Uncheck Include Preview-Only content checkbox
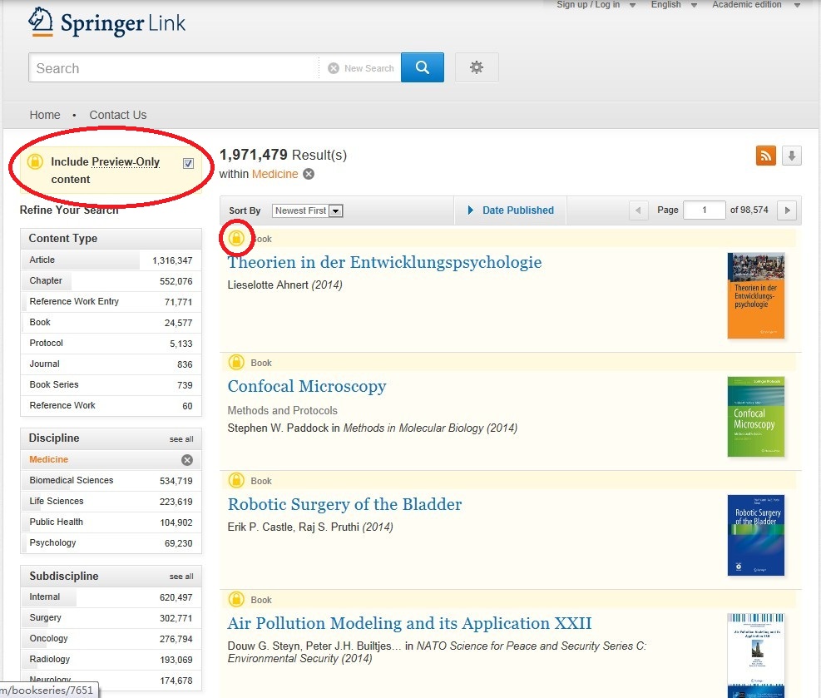The width and height of the screenshot is (821, 698). tap(188, 163)
